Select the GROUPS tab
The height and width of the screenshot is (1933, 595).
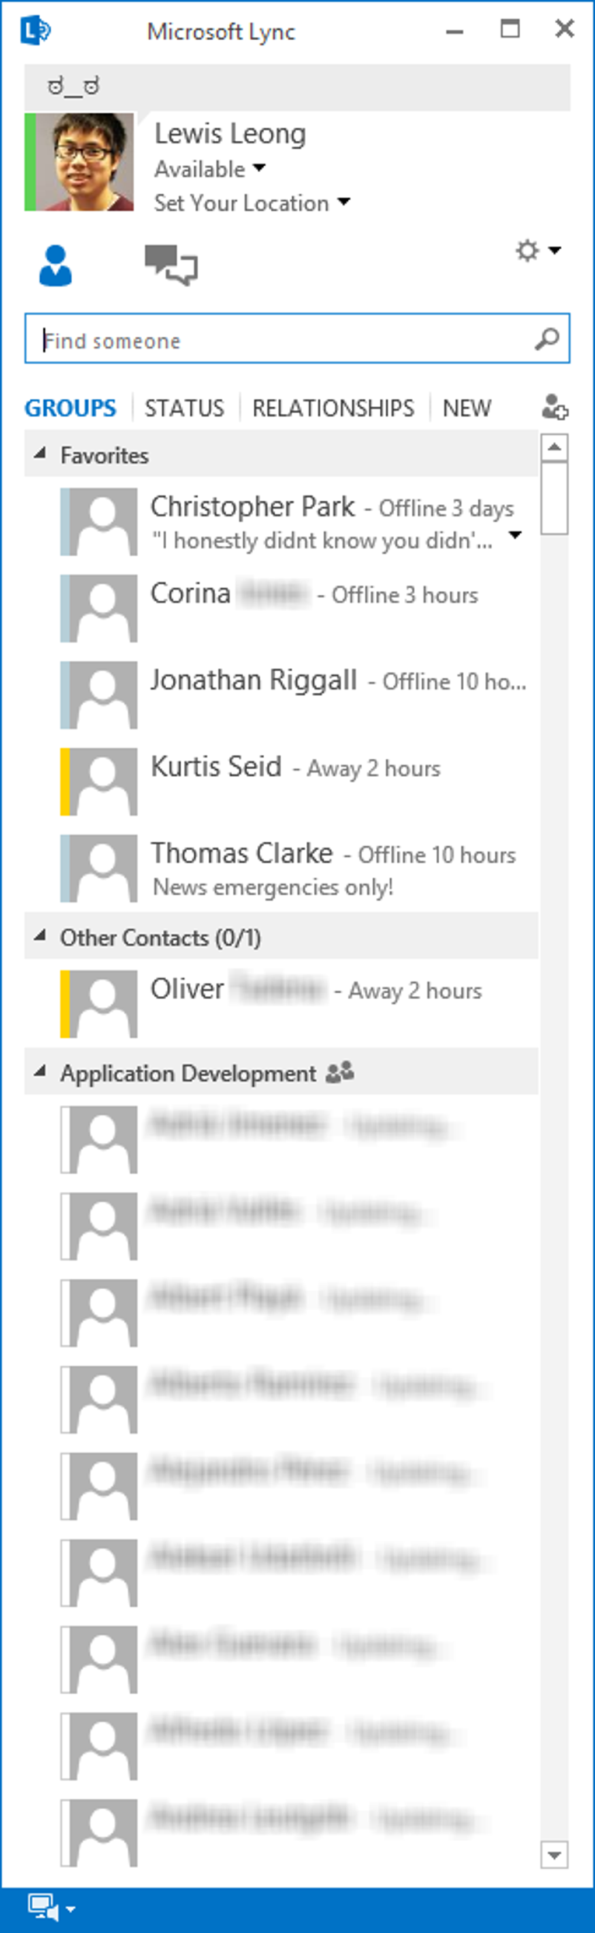coord(71,407)
